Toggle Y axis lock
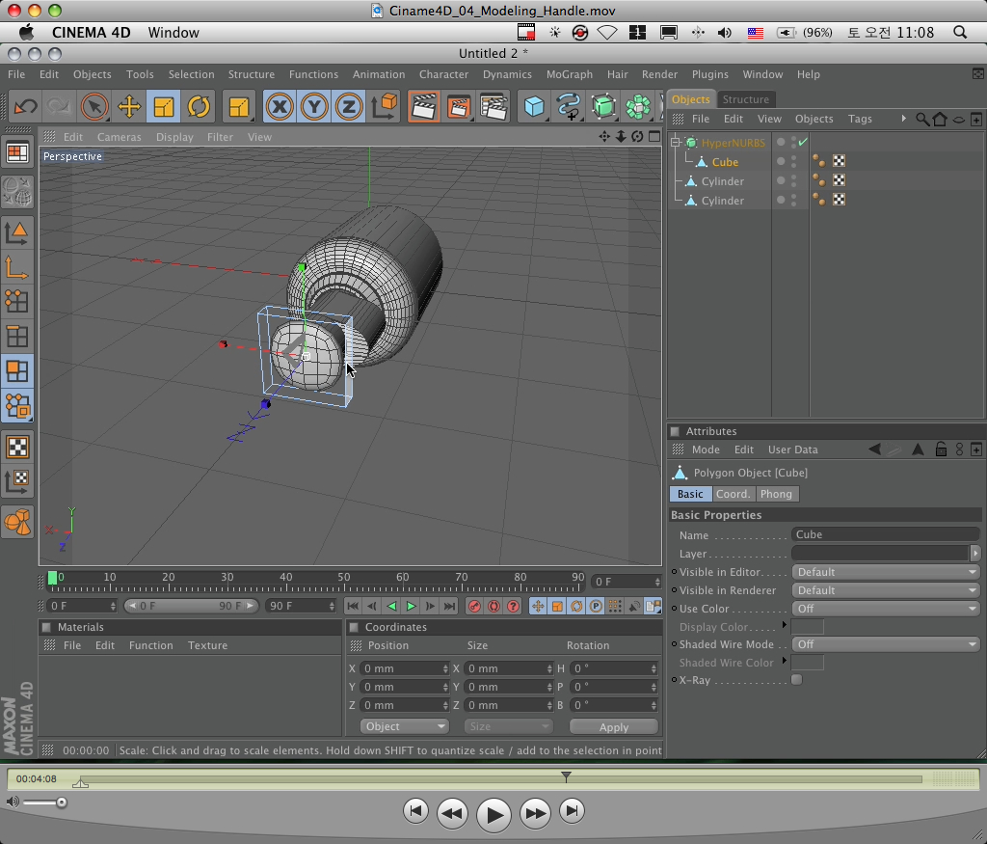The width and height of the screenshot is (987, 844). click(314, 106)
